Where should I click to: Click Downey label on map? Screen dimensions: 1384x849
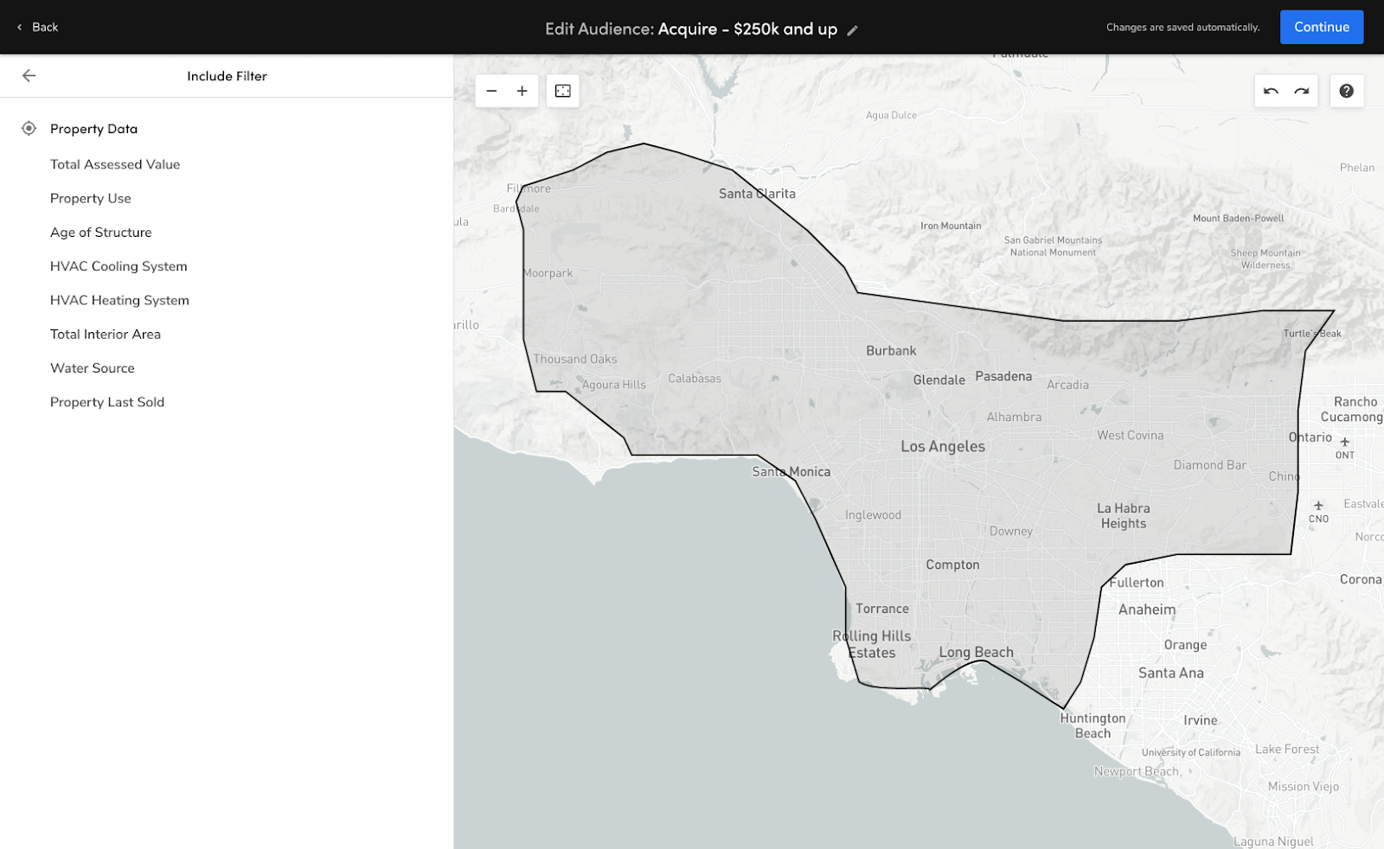coord(1011,532)
